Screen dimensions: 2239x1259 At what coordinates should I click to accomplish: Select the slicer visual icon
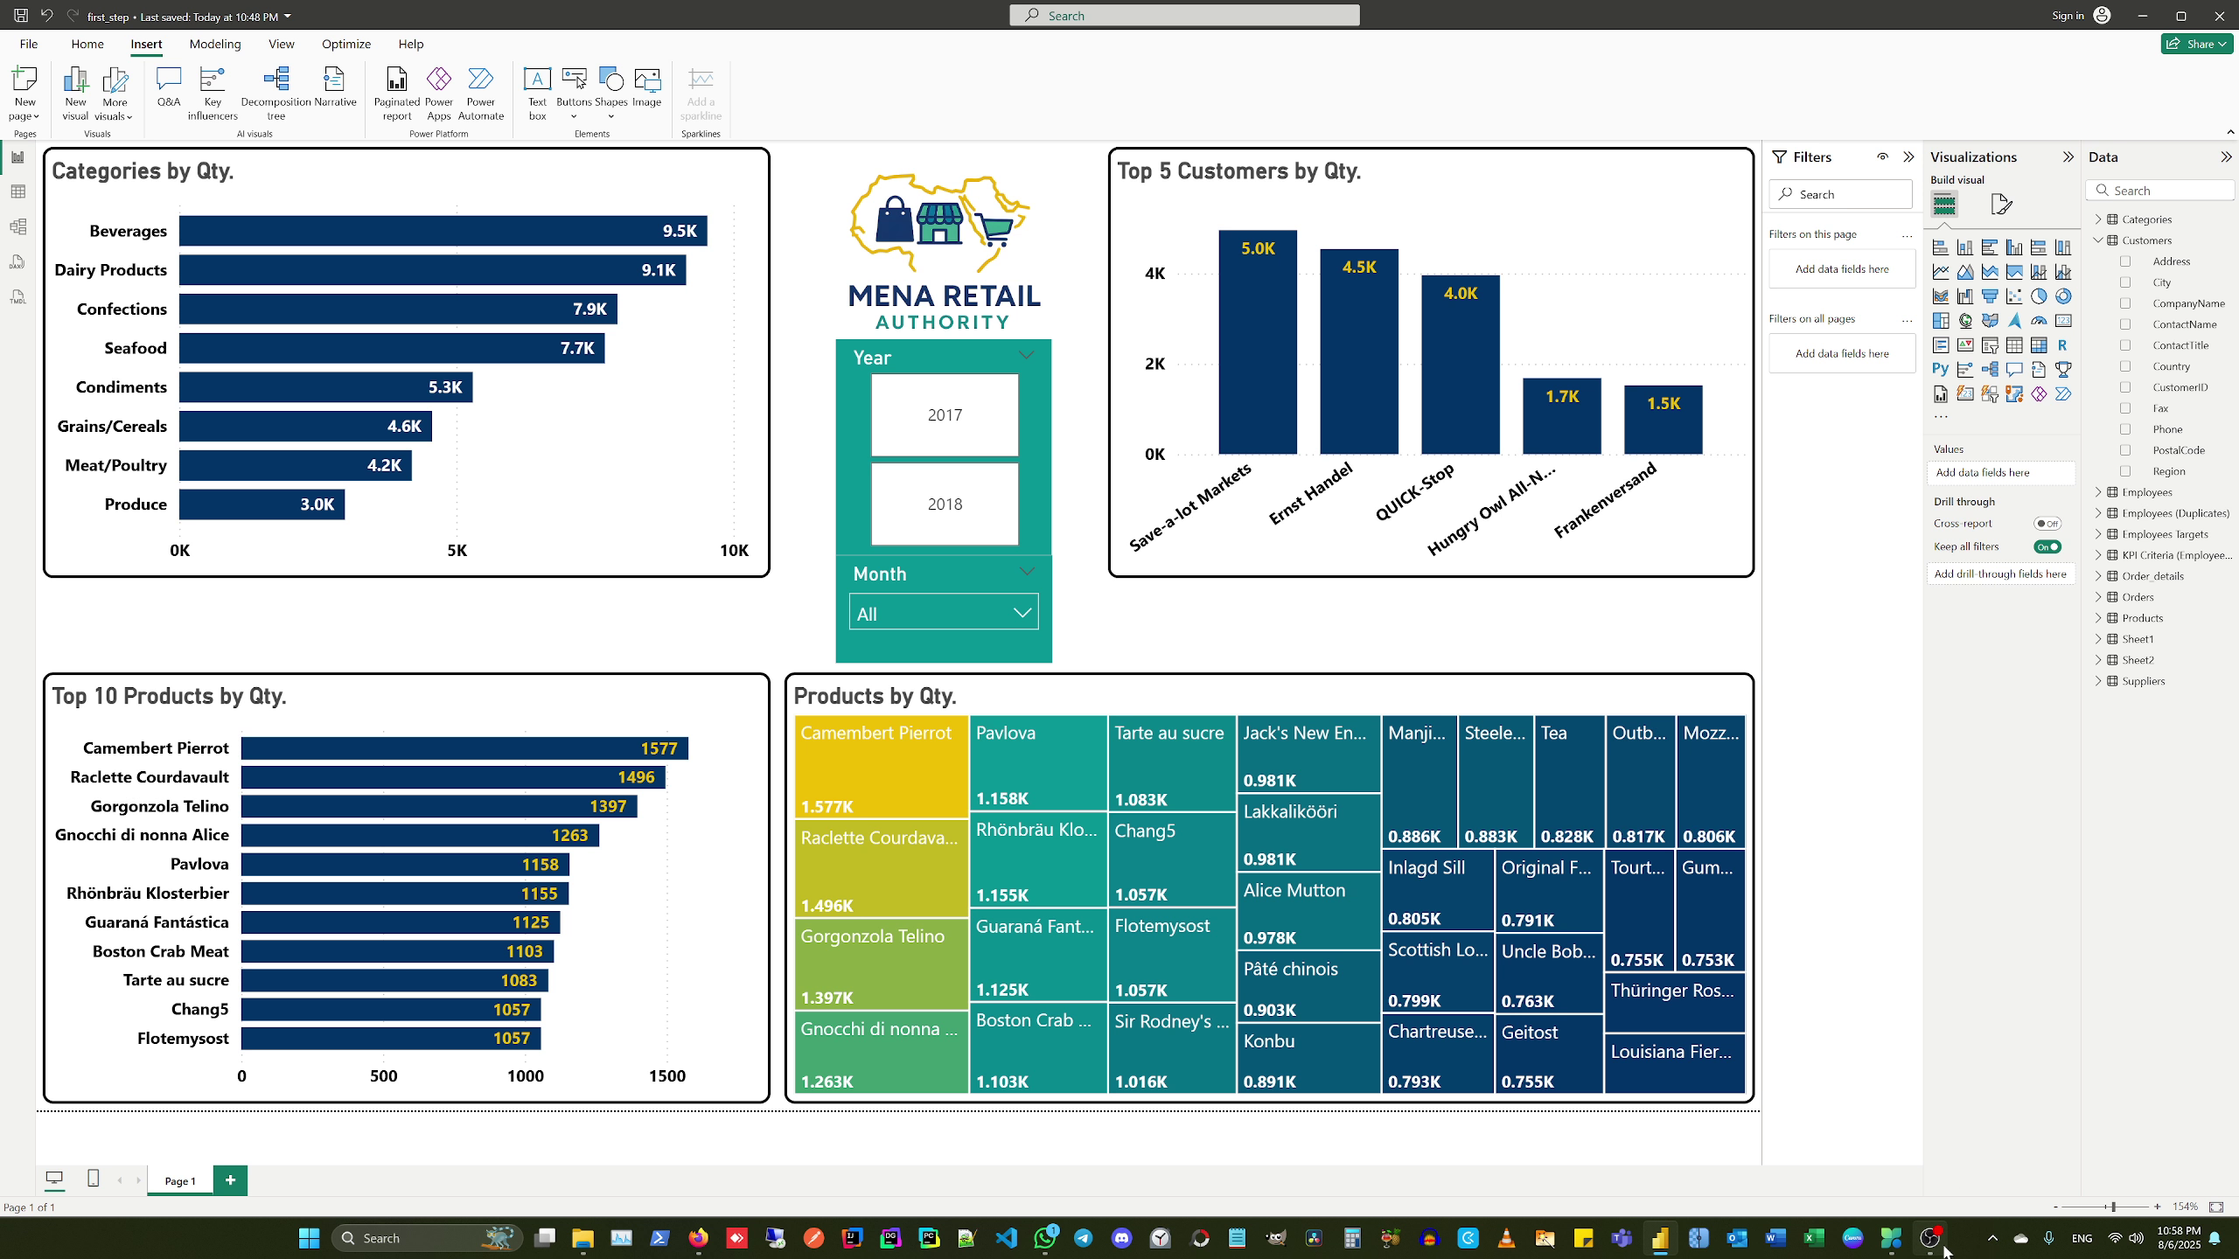pyautogui.click(x=1990, y=345)
